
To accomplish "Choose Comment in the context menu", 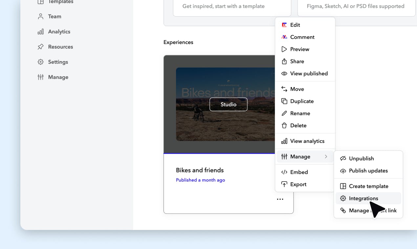I will coord(305,37).
